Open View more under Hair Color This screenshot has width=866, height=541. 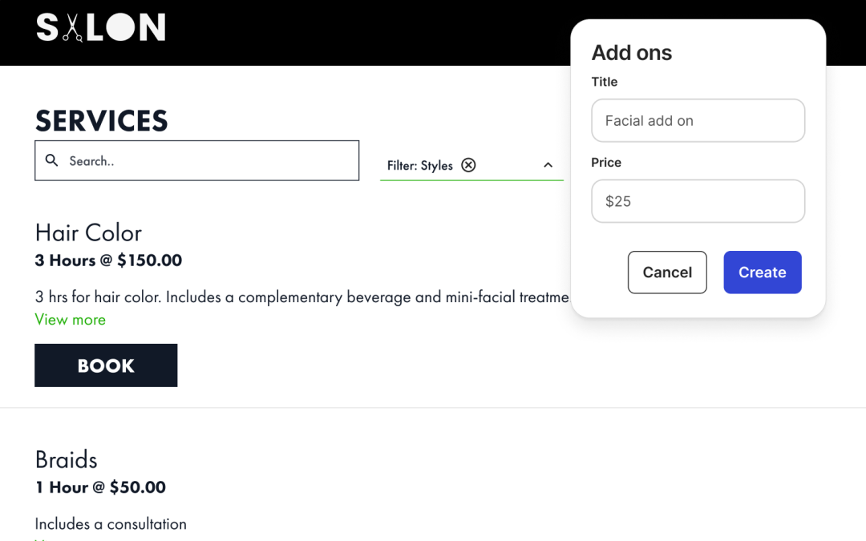point(71,320)
